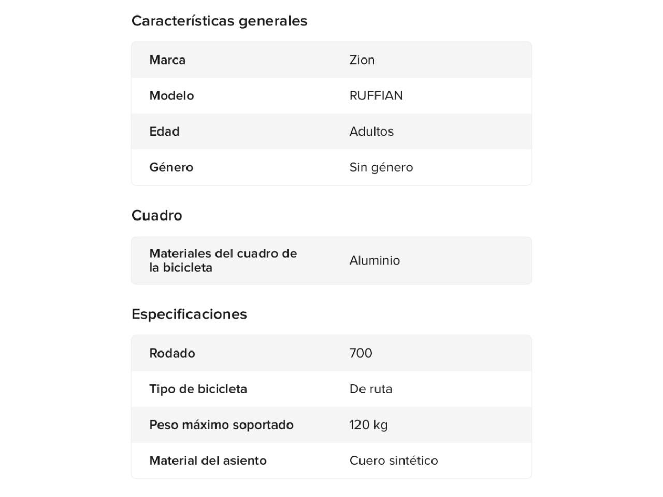Select the brand value 'Zion'
This screenshot has width=663, height=497.
click(362, 60)
